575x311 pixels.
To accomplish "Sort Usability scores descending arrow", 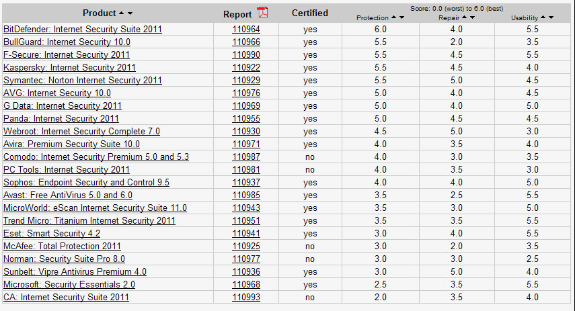I will coord(551,17).
